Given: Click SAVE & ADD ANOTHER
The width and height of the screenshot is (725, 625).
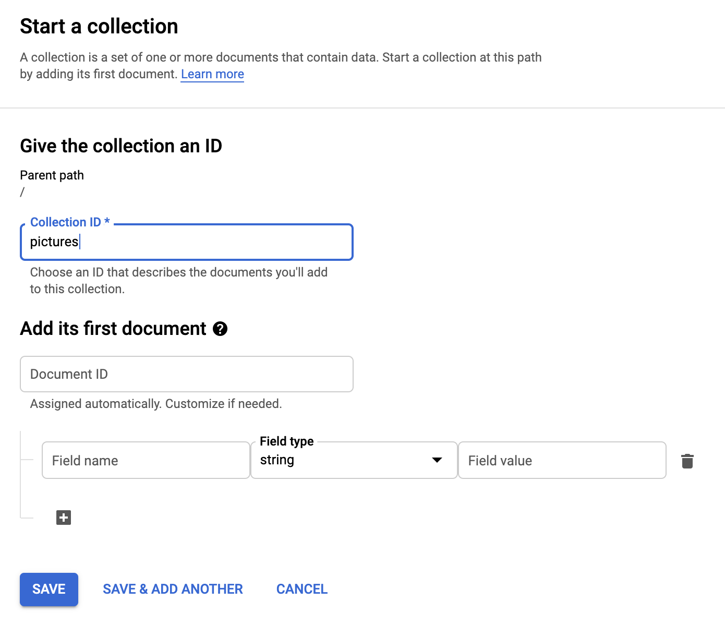Looking at the screenshot, I should click(x=173, y=589).
